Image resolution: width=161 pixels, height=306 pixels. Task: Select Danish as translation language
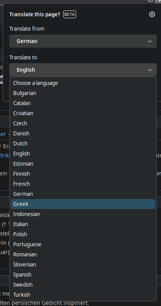(83, 133)
